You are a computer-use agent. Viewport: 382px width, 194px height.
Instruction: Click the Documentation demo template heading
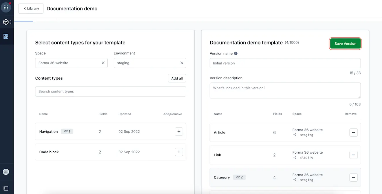(x=246, y=43)
